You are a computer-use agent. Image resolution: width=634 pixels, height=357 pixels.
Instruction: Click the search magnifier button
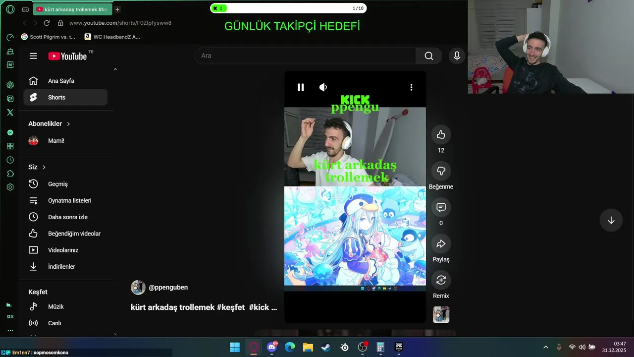(429, 56)
